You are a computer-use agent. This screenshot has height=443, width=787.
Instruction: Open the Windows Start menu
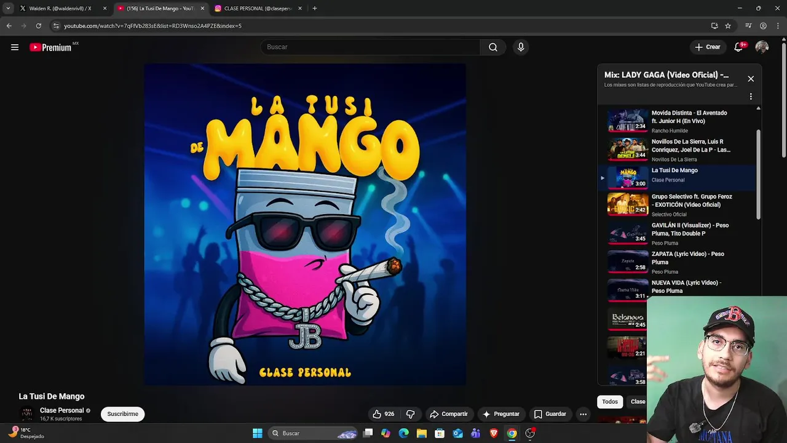(x=258, y=433)
